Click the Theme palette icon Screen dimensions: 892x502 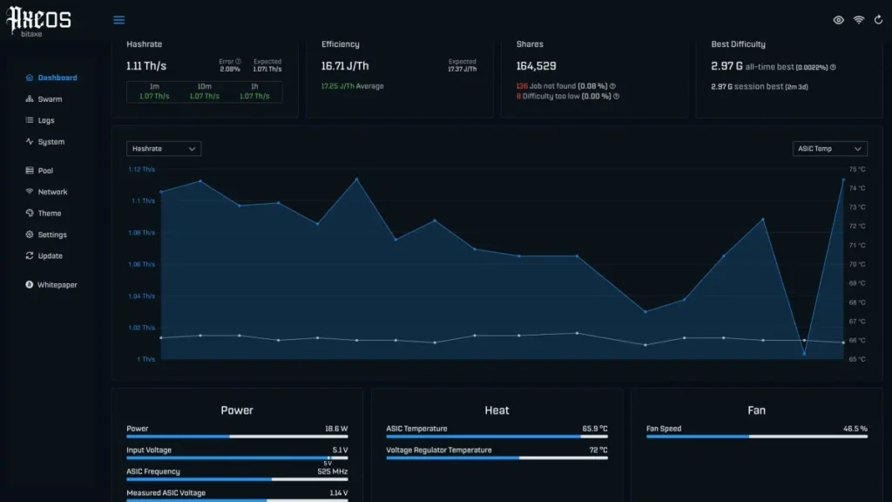(x=30, y=214)
